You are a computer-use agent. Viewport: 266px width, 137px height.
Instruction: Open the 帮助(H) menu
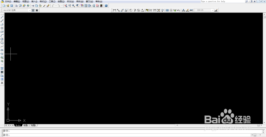click(99, 1)
